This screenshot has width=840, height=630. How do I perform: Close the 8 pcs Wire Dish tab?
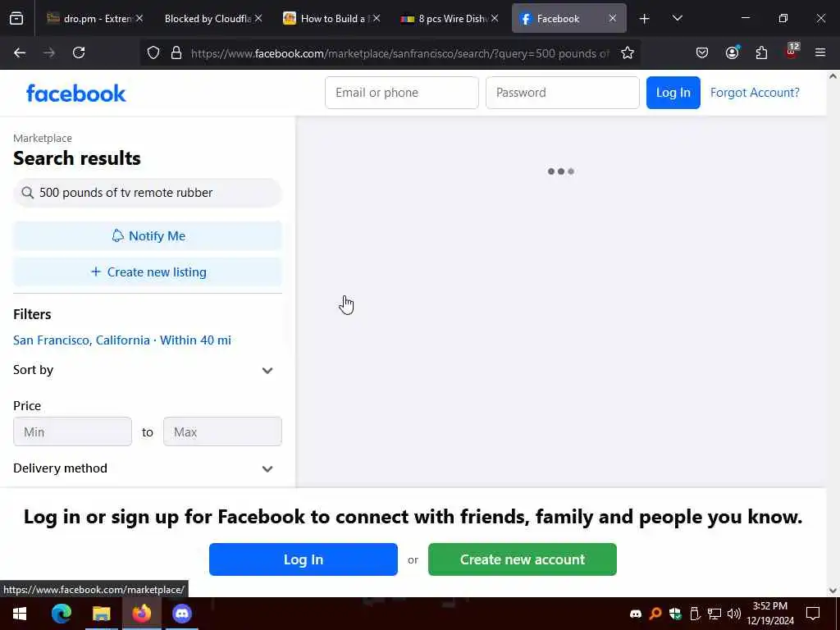pos(495,18)
